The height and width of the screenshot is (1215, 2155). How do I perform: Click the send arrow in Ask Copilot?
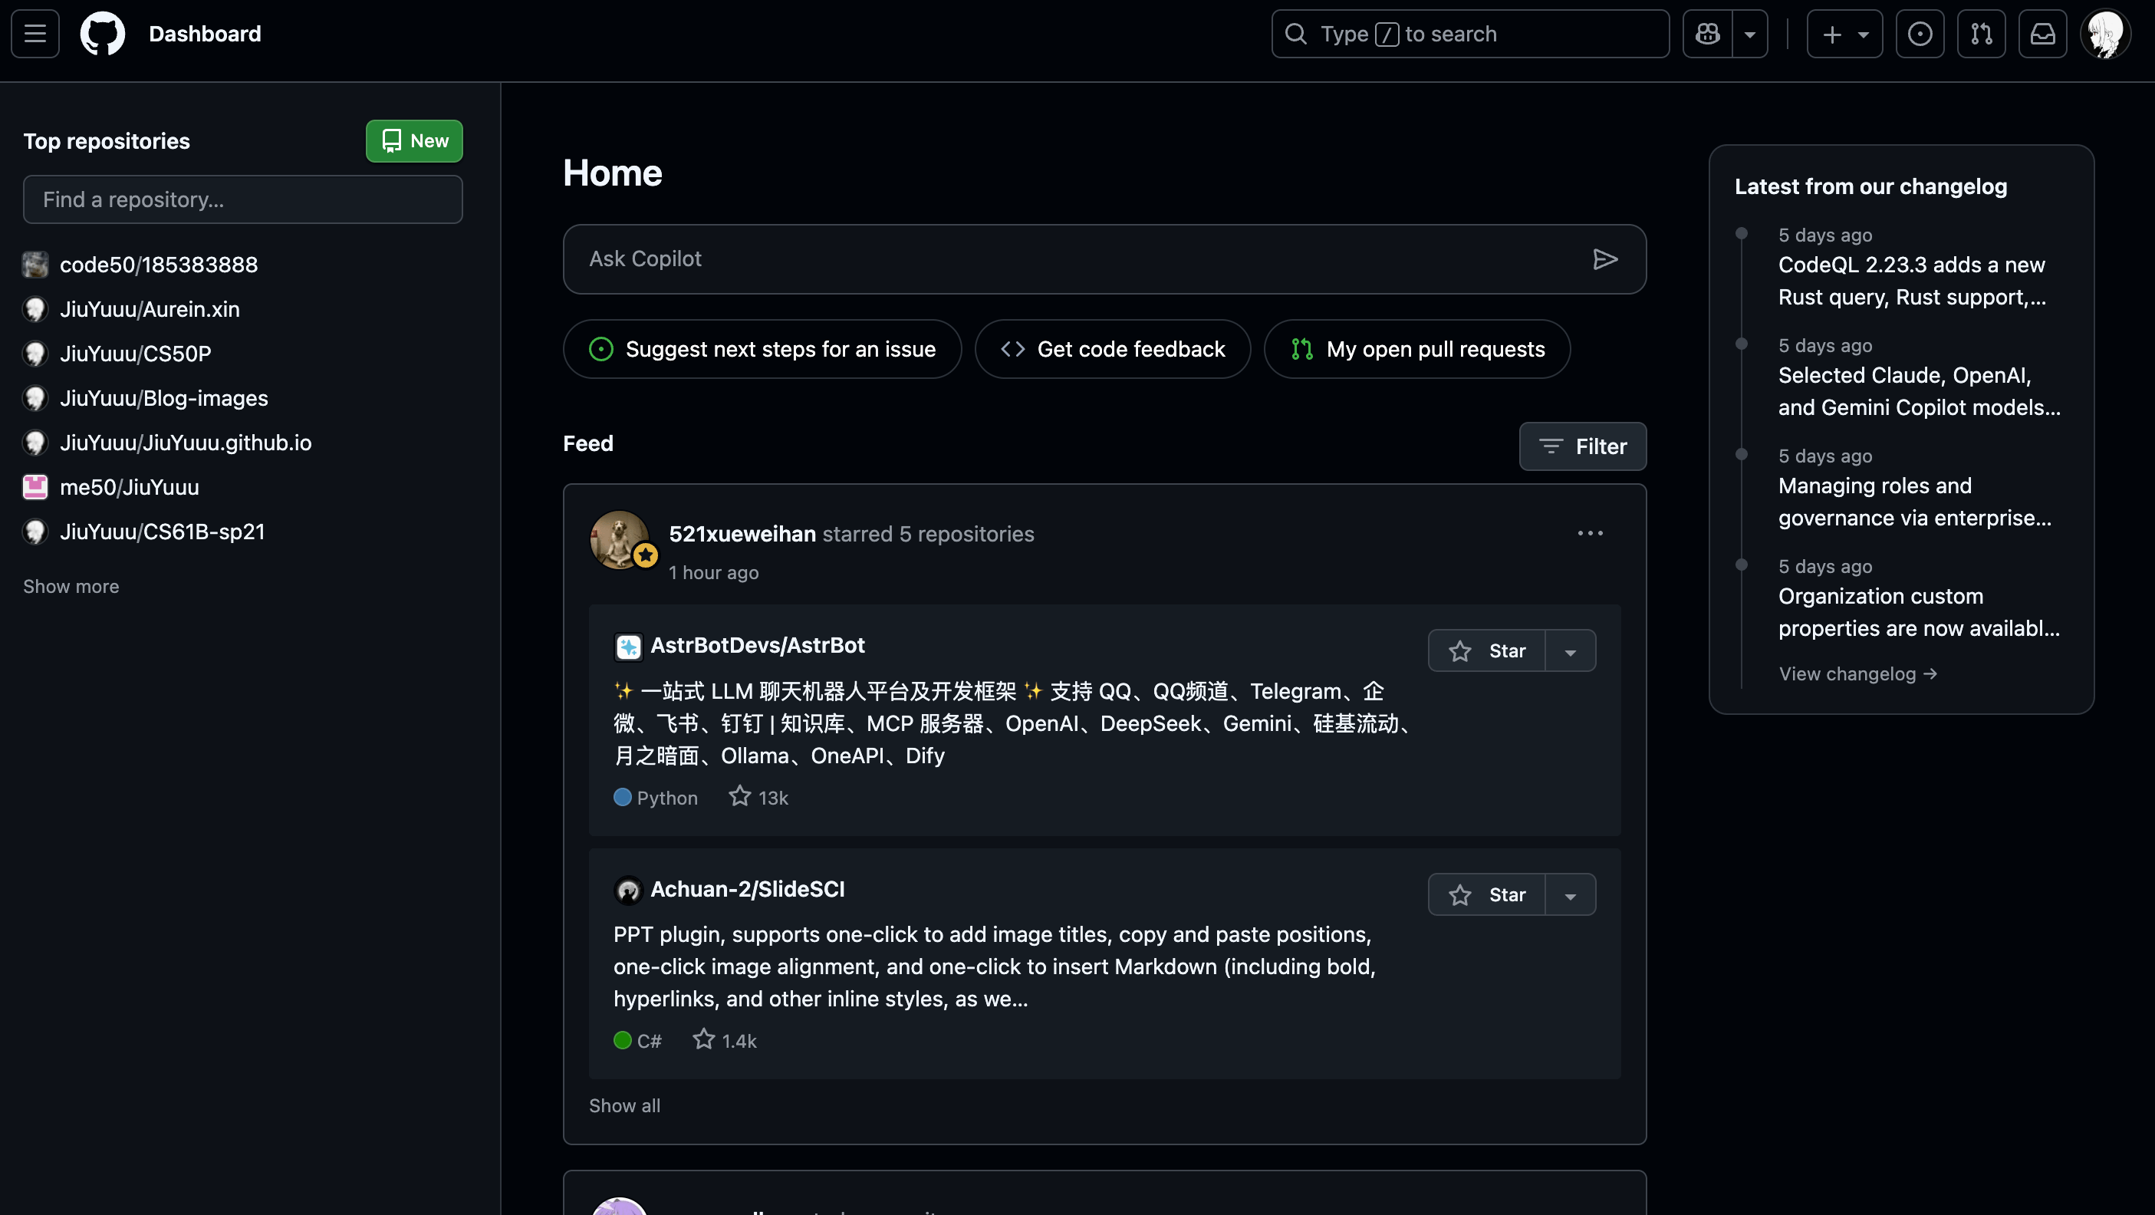(x=1604, y=259)
